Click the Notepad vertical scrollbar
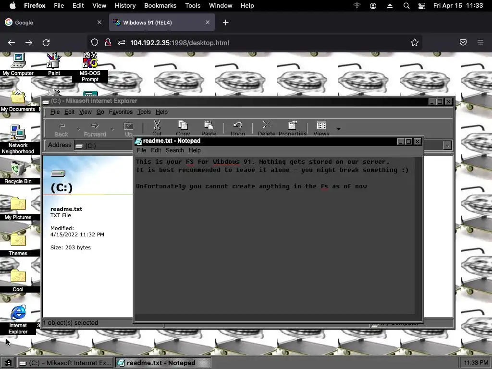Viewport: 492px width, 369px height. coord(418,235)
